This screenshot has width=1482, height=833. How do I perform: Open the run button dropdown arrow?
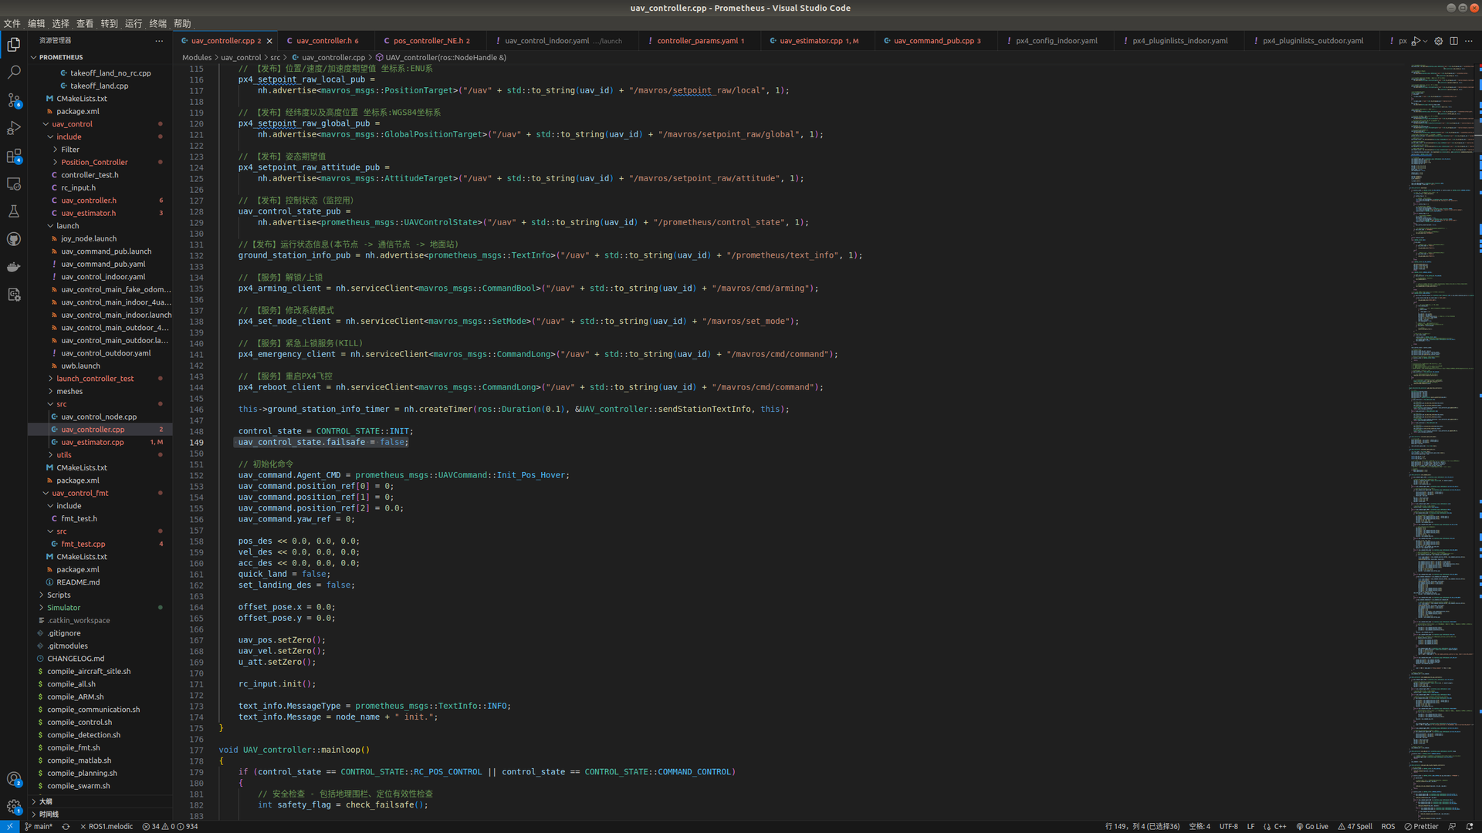(1425, 41)
